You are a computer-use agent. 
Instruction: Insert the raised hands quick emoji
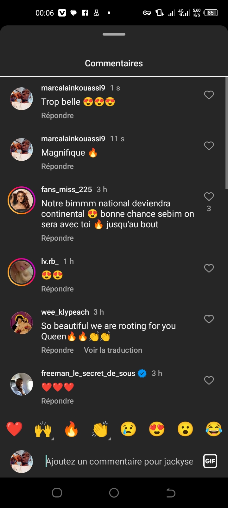coord(43,429)
